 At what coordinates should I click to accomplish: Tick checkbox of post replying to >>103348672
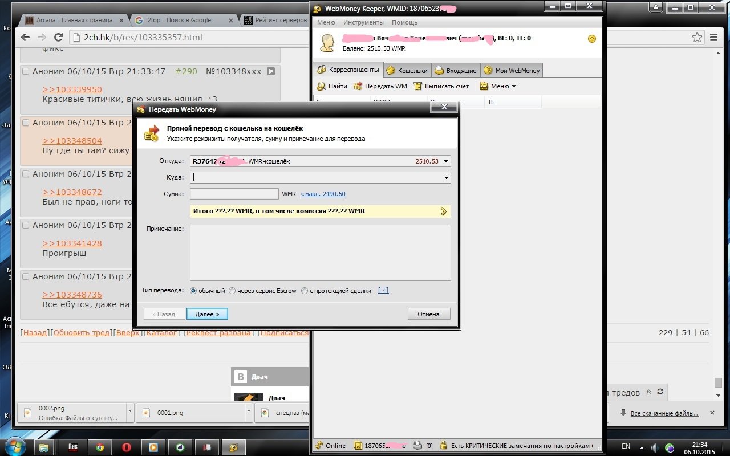pos(26,174)
